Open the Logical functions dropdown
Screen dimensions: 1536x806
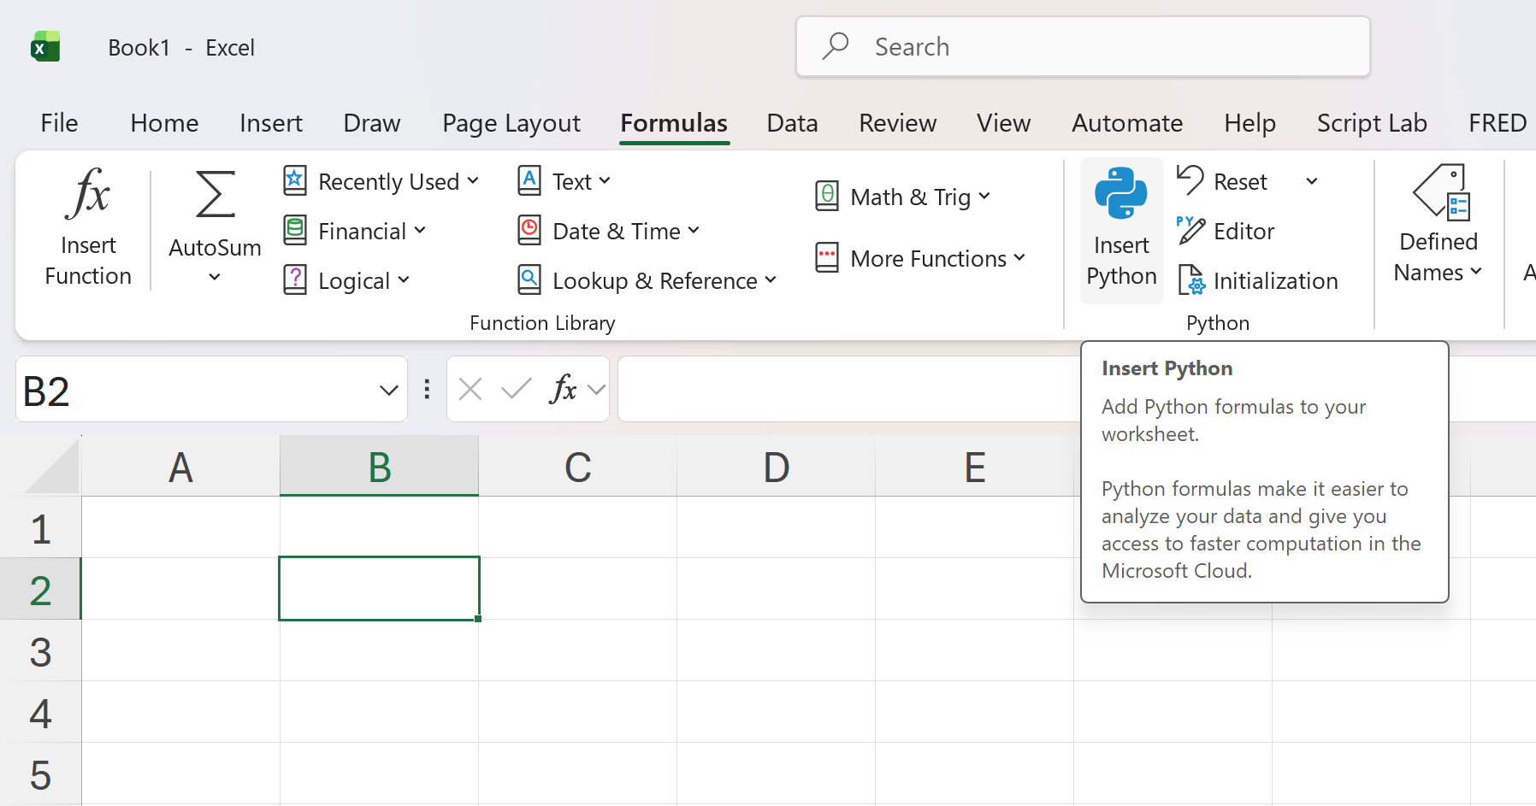tap(346, 280)
